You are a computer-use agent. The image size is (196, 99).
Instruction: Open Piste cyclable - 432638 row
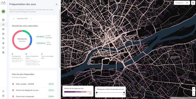33,84
